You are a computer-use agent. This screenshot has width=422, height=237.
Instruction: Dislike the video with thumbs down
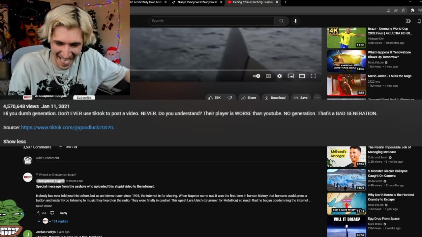pos(230,98)
